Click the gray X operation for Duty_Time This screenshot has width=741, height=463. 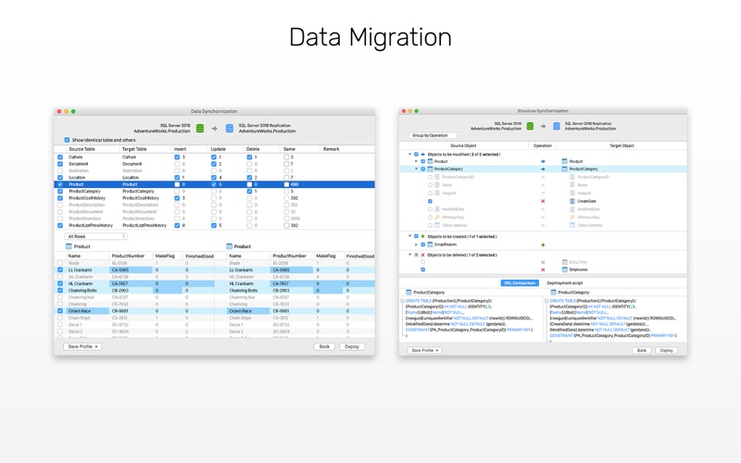point(543,262)
